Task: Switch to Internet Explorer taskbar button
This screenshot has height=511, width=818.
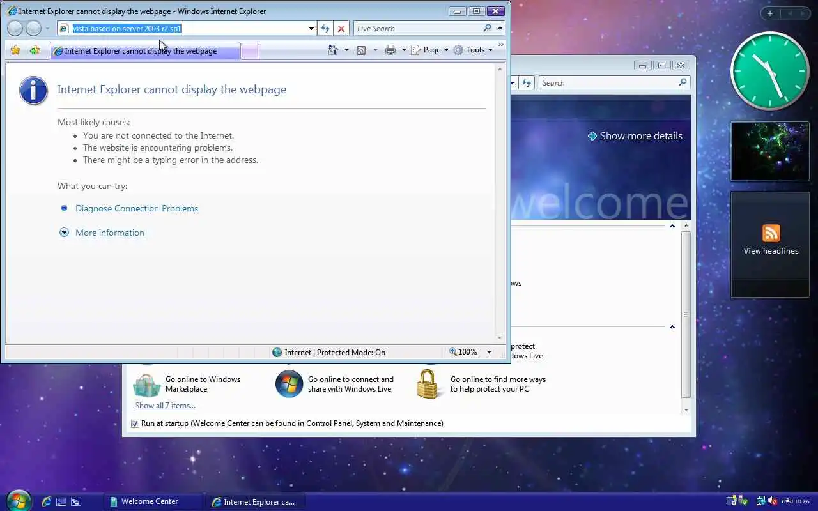Action: point(256,501)
